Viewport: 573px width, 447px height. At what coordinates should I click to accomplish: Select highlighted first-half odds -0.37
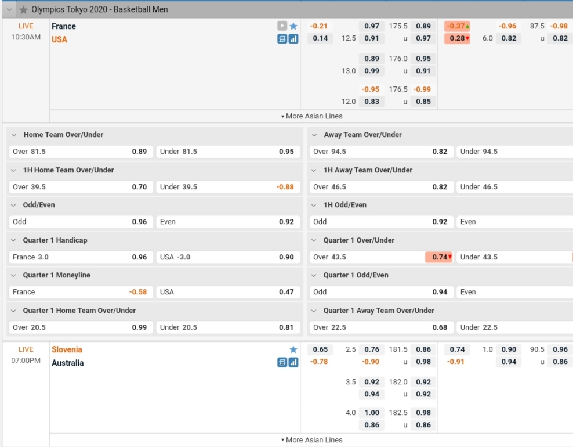click(457, 26)
